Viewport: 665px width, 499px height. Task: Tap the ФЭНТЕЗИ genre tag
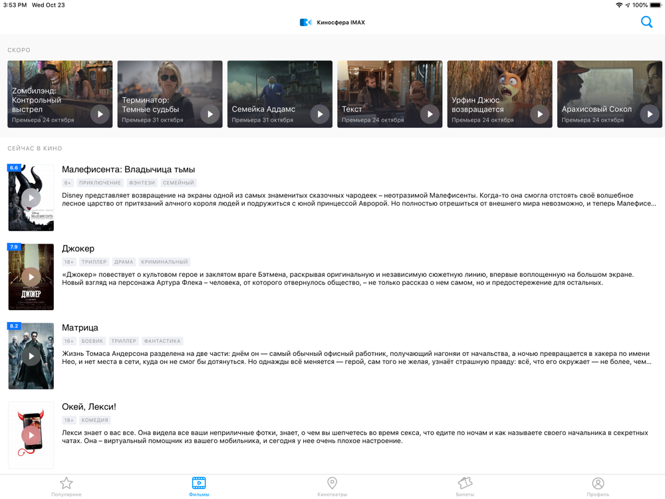point(142,183)
